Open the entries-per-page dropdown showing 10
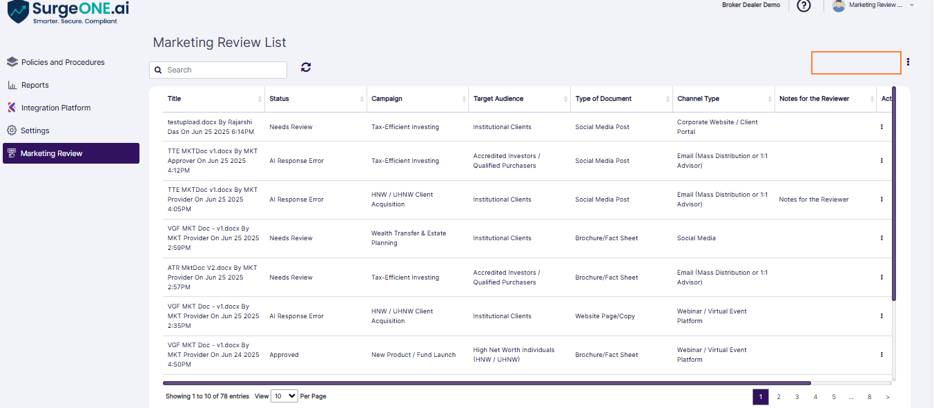Screen dimensions: 934x408 click(284, 396)
